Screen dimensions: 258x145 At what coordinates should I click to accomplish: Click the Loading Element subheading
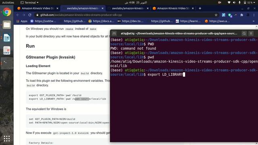[38, 66]
